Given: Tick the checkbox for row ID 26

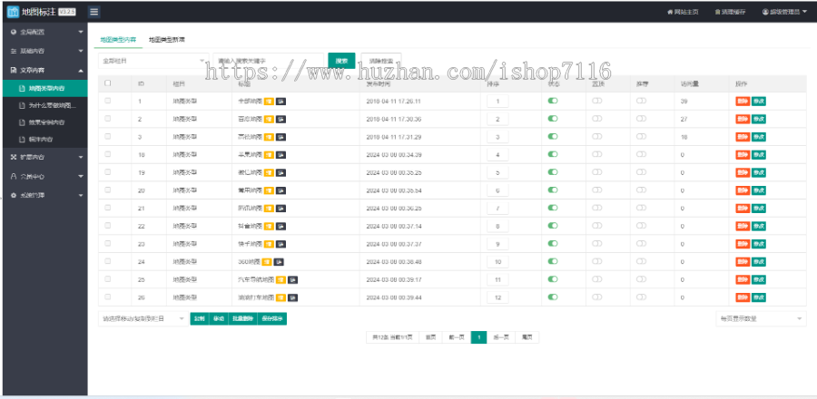Looking at the screenshot, I should click(x=108, y=297).
